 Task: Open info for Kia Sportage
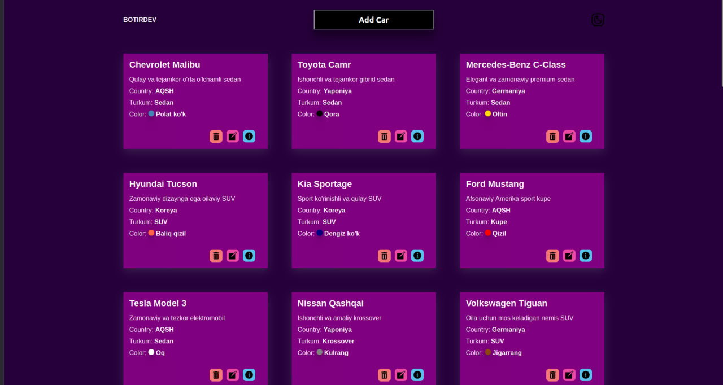click(417, 256)
